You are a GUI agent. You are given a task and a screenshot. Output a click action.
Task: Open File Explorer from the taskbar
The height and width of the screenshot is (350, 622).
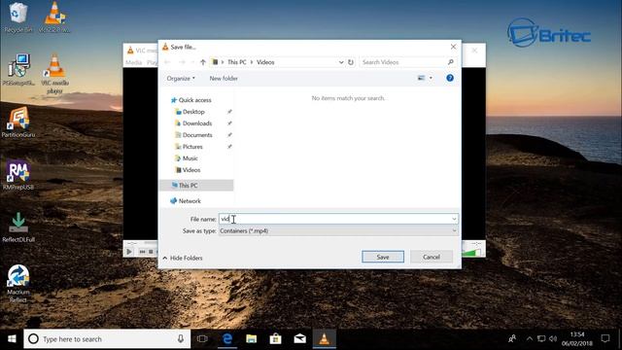tap(251, 339)
